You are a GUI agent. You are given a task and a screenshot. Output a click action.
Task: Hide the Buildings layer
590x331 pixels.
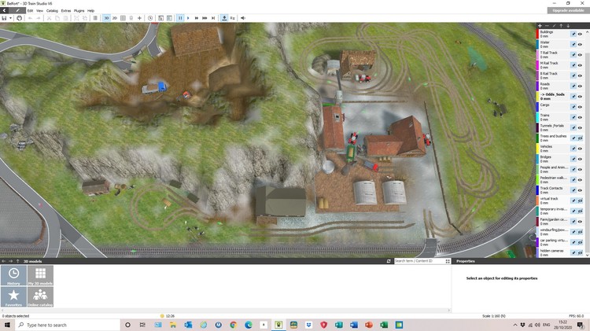[581, 34]
